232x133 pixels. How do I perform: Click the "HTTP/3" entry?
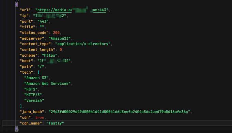pos(33,95)
